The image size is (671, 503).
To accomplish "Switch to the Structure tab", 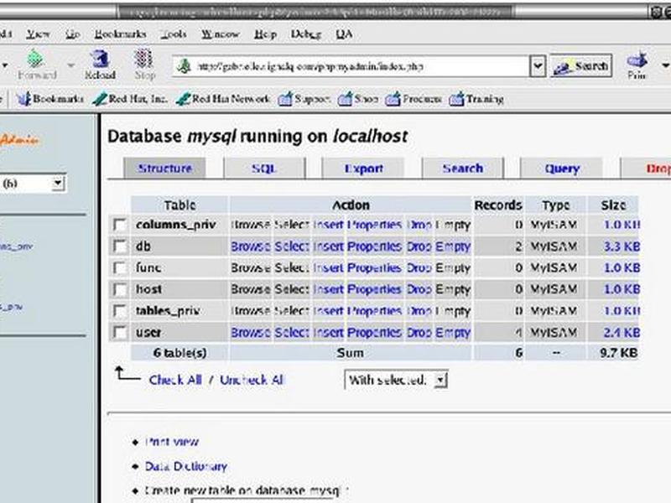I will (164, 169).
